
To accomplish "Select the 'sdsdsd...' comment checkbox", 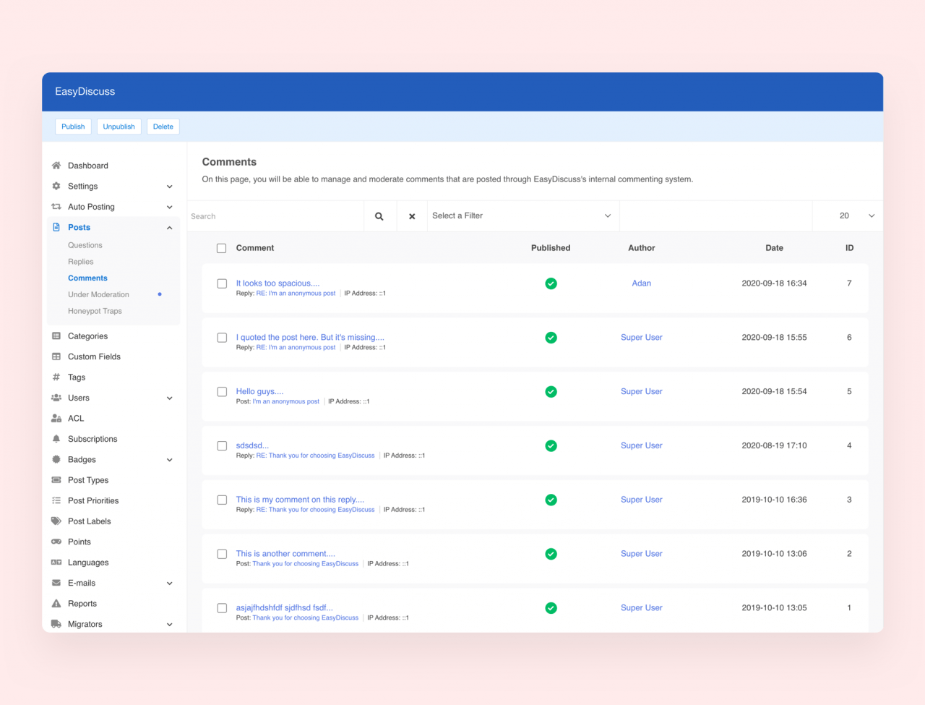I will pos(222,446).
